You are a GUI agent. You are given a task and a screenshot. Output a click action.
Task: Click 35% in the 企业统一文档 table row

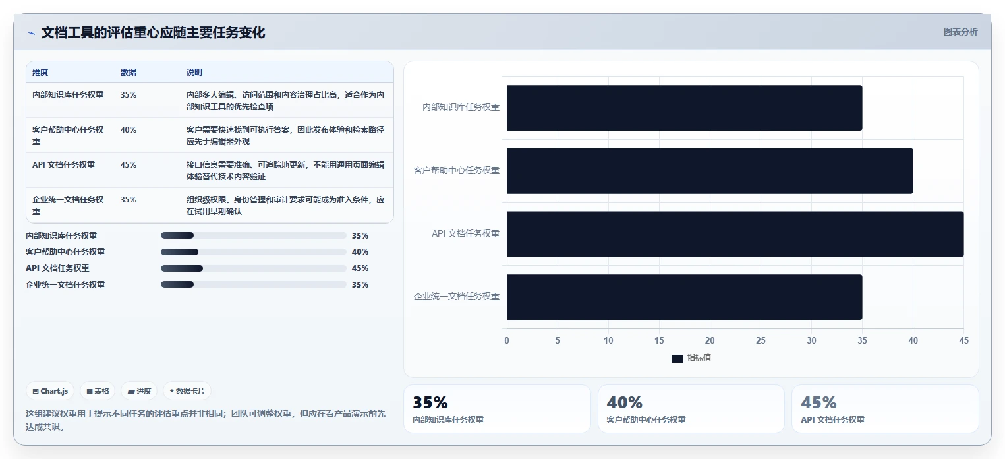pos(129,200)
